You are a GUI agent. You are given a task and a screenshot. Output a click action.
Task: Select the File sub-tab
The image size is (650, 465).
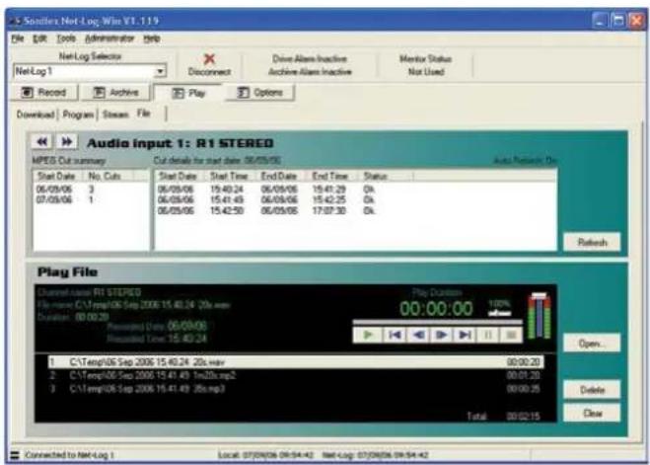143,114
